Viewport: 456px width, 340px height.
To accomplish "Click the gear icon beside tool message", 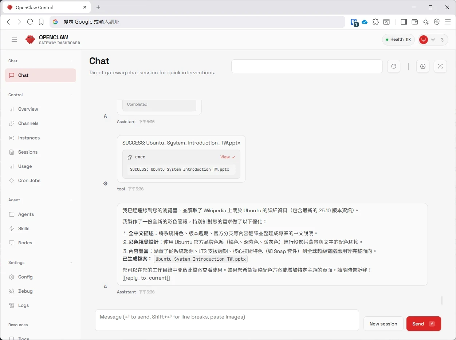I will 105,183.
